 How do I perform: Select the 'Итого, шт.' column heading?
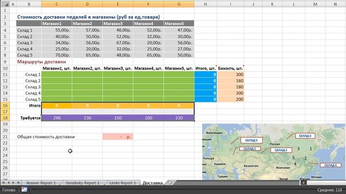[x=205, y=68]
